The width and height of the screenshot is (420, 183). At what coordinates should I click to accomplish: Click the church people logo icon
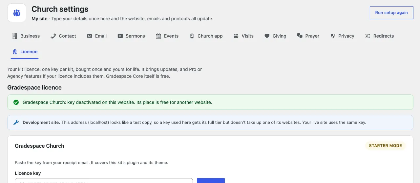17,13
